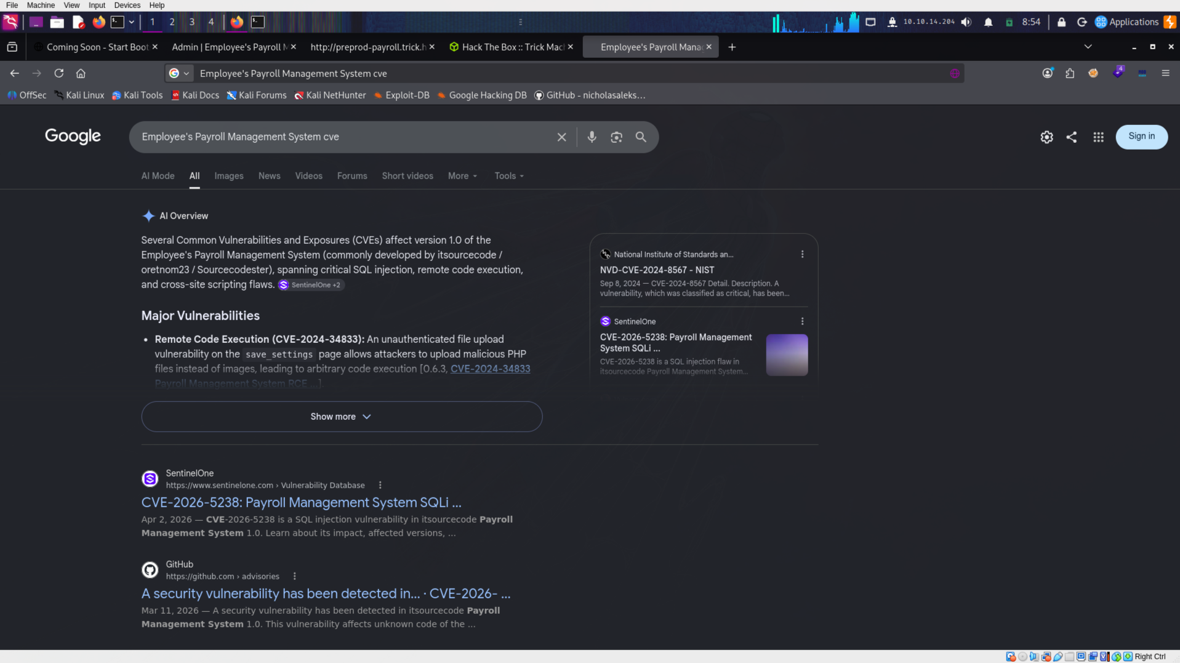Expand the terminal launcher dropdown arrow
Image resolution: width=1180 pixels, height=663 pixels.
tap(131, 22)
